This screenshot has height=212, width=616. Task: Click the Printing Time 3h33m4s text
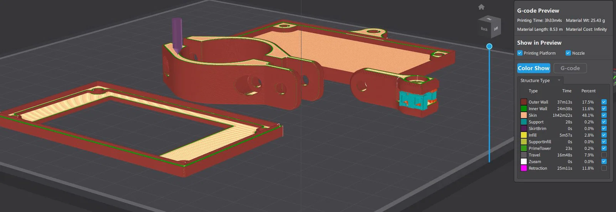(x=539, y=20)
